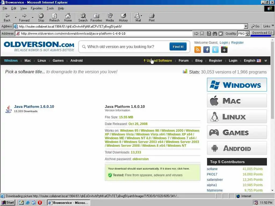The width and height of the screenshot is (275, 206).
Task: Click the Browservice clipboard icon
Action: [221, 34]
